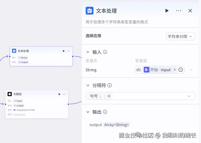Close the 文本处理 settings panel
Screen dimensions: 201x143
190,11
